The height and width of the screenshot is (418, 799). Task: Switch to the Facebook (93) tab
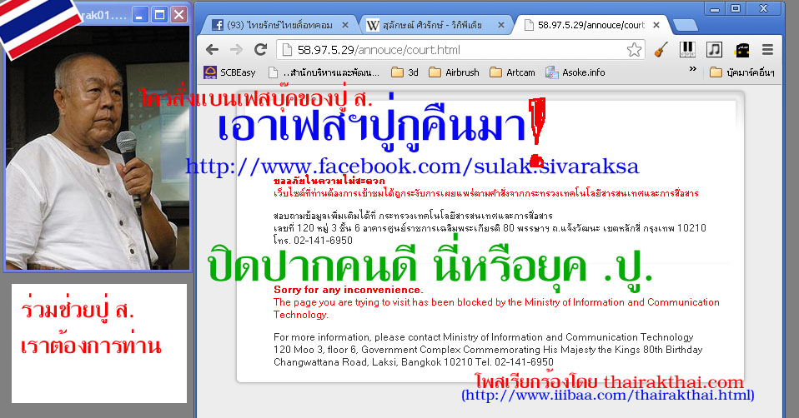tap(279, 25)
